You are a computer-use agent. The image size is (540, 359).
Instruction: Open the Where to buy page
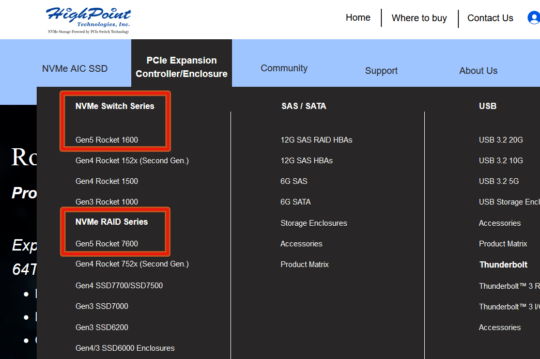tap(419, 18)
